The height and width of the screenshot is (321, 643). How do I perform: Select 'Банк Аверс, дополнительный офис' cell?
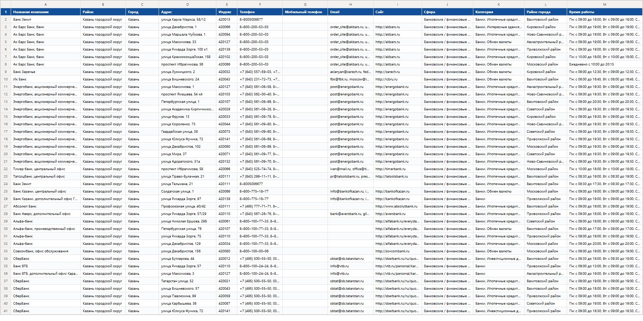(46, 214)
